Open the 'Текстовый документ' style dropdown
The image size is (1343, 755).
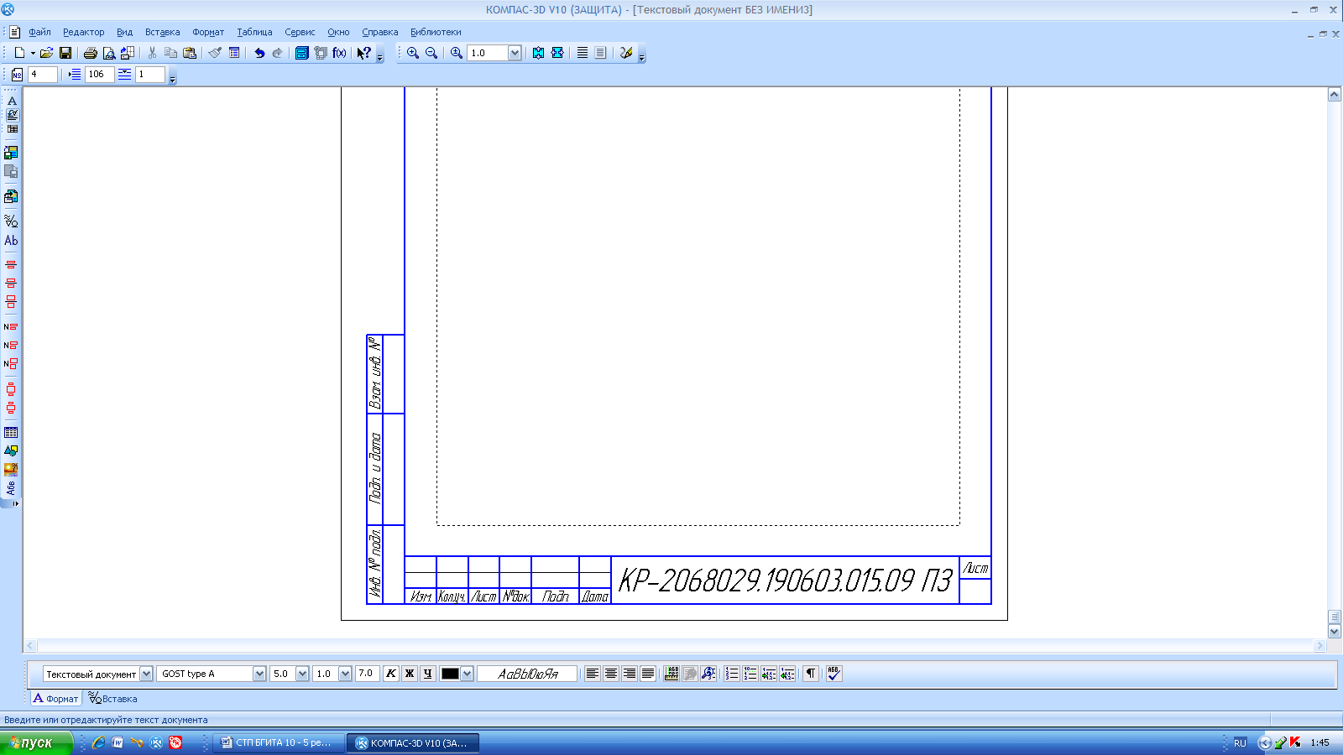coord(146,674)
